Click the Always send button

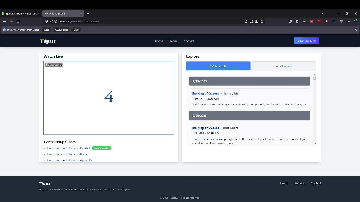(61, 30)
